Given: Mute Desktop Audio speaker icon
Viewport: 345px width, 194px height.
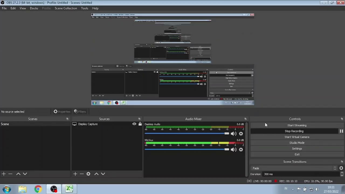Looking at the screenshot, I should coord(233,134).
